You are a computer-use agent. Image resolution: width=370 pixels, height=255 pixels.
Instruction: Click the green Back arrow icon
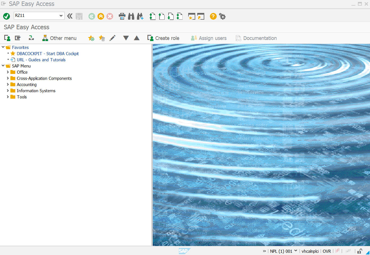pos(92,16)
